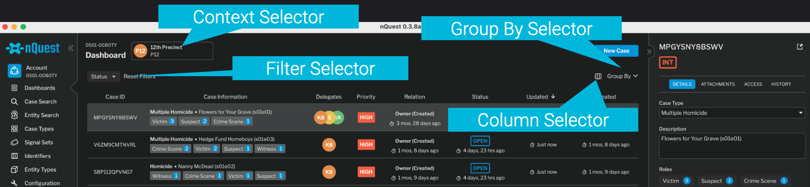Select case ID SBP112QPVNG7 in the table
Image resolution: width=810 pixels, height=187 pixels.
coord(113,172)
